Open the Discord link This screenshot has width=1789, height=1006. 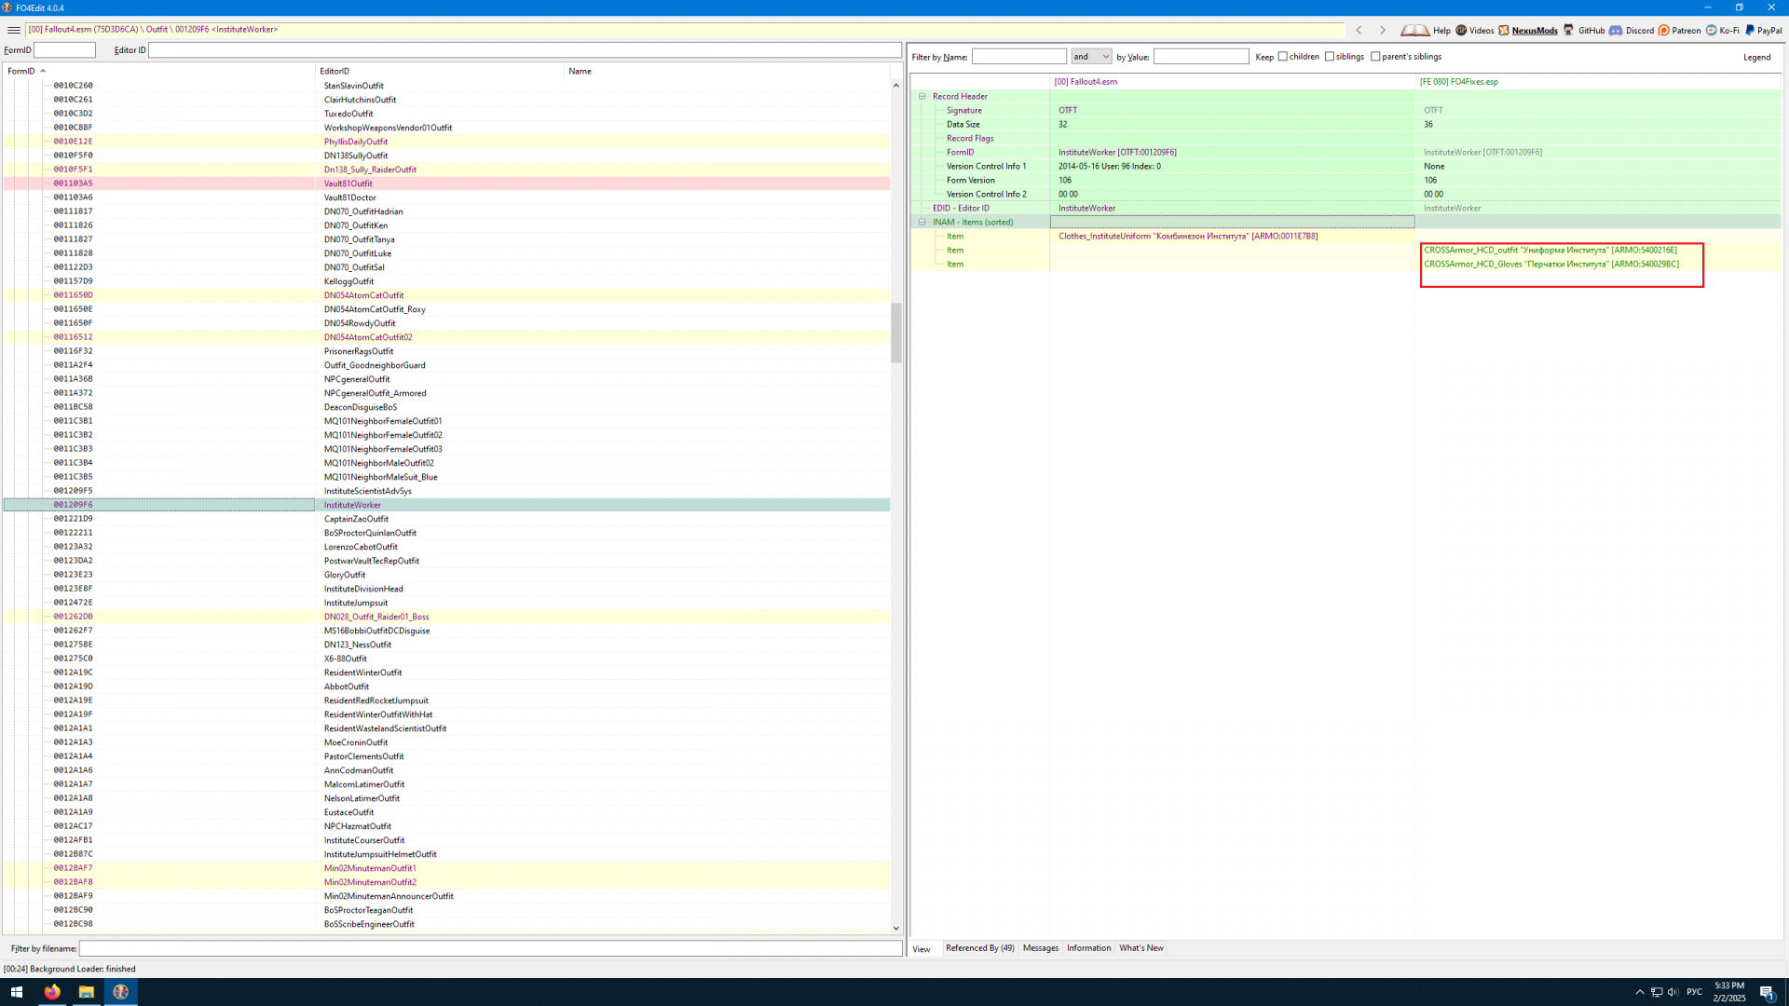point(1632,30)
